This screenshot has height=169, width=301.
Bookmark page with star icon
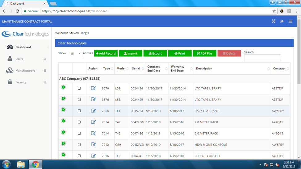point(274,11)
